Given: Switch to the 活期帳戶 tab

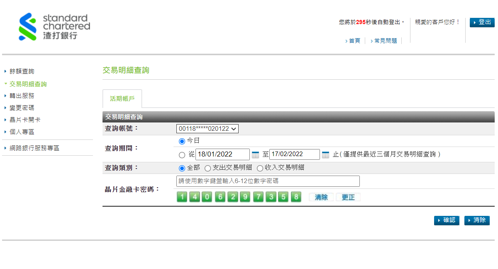Looking at the screenshot, I should tap(122, 99).
